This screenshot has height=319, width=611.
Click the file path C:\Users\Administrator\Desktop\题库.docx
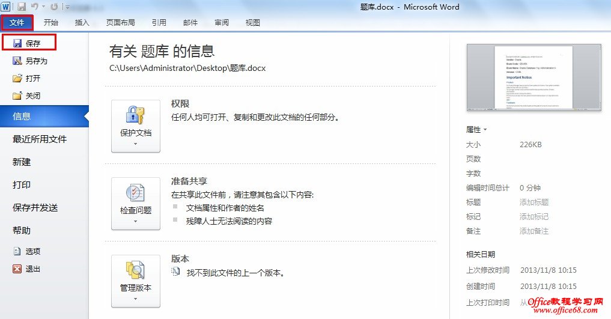[187, 68]
